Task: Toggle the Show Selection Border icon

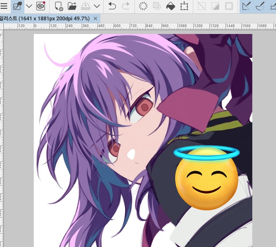Action: coord(229,6)
